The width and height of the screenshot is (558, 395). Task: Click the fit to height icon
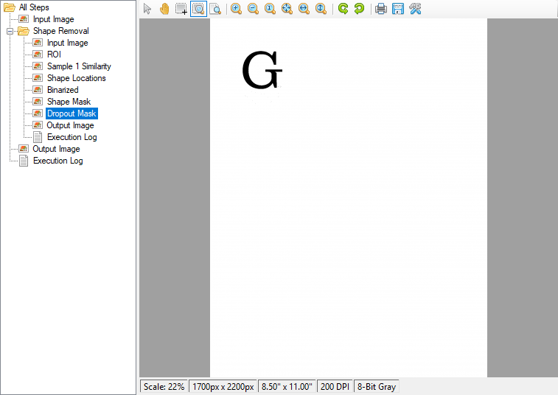pyautogui.click(x=321, y=9)
